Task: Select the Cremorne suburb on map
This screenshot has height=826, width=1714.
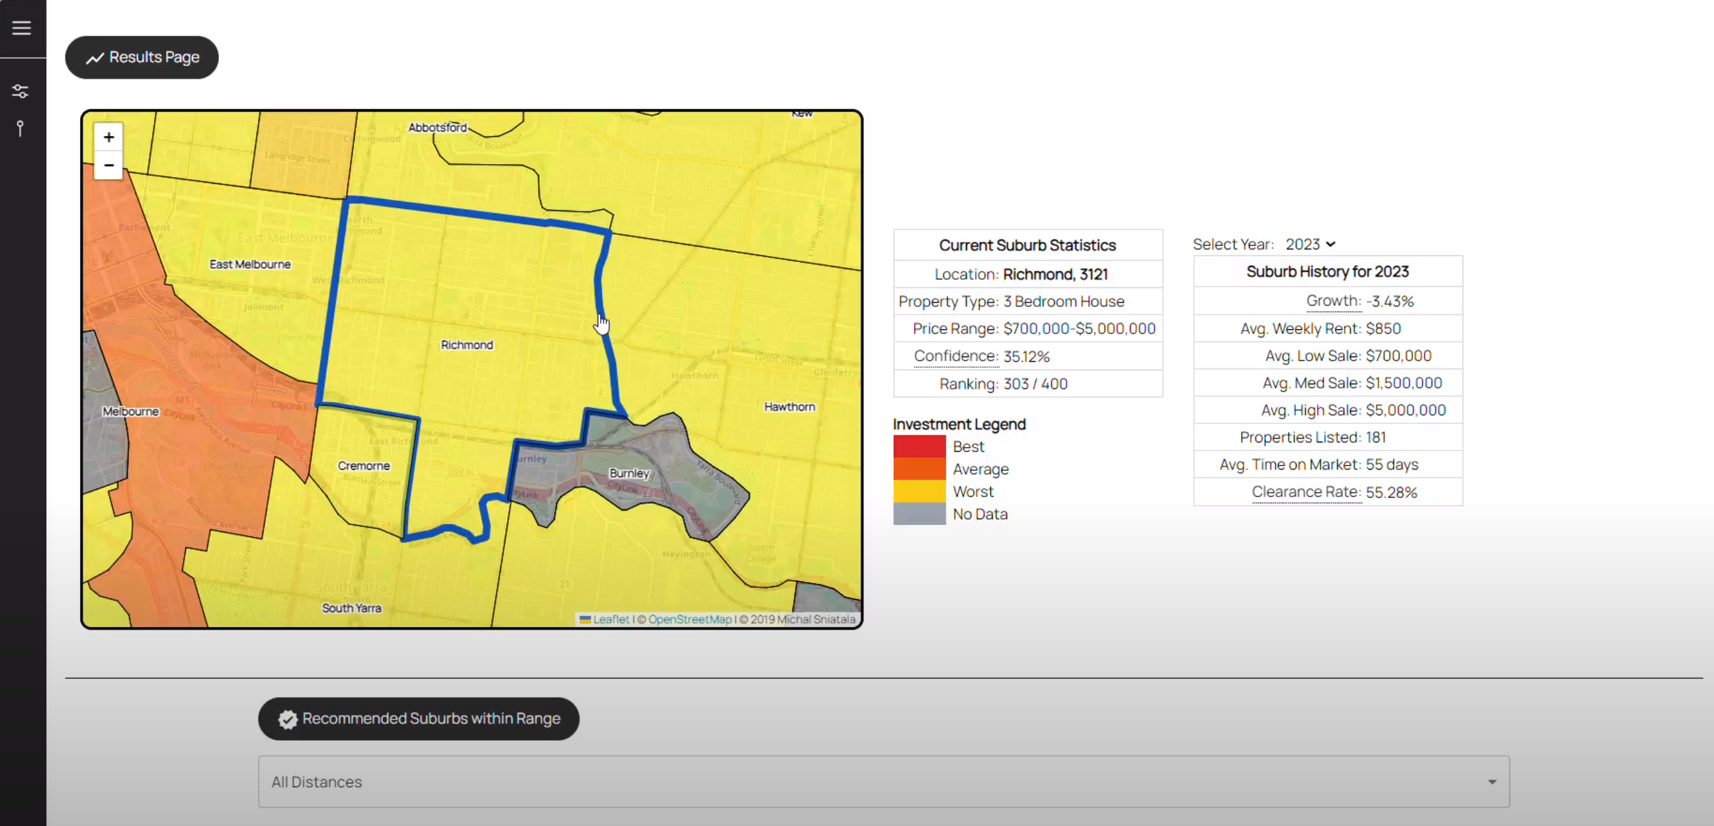Action: tap(363, 466)
